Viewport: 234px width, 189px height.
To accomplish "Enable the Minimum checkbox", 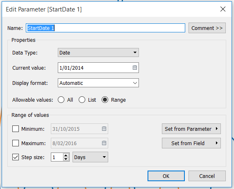I will pos(16,129).
